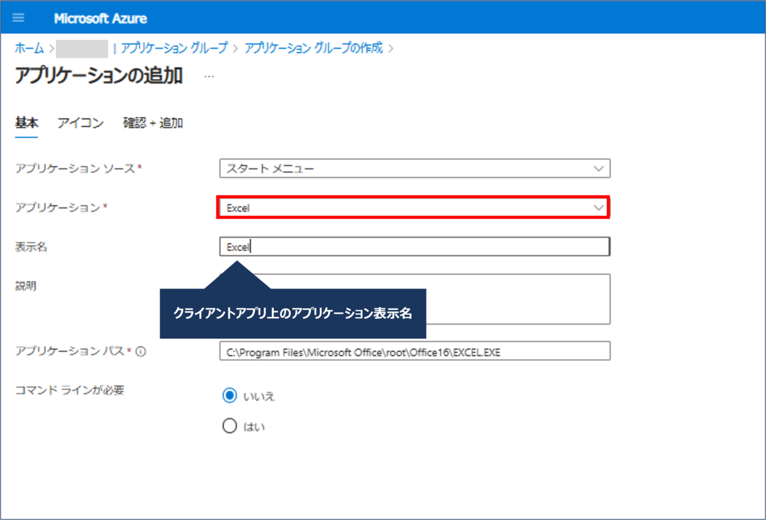Open the ellipsis menu beside アプリケーションの追加
The height and width of the screenshot is (520, 766).
coord(209,76)
